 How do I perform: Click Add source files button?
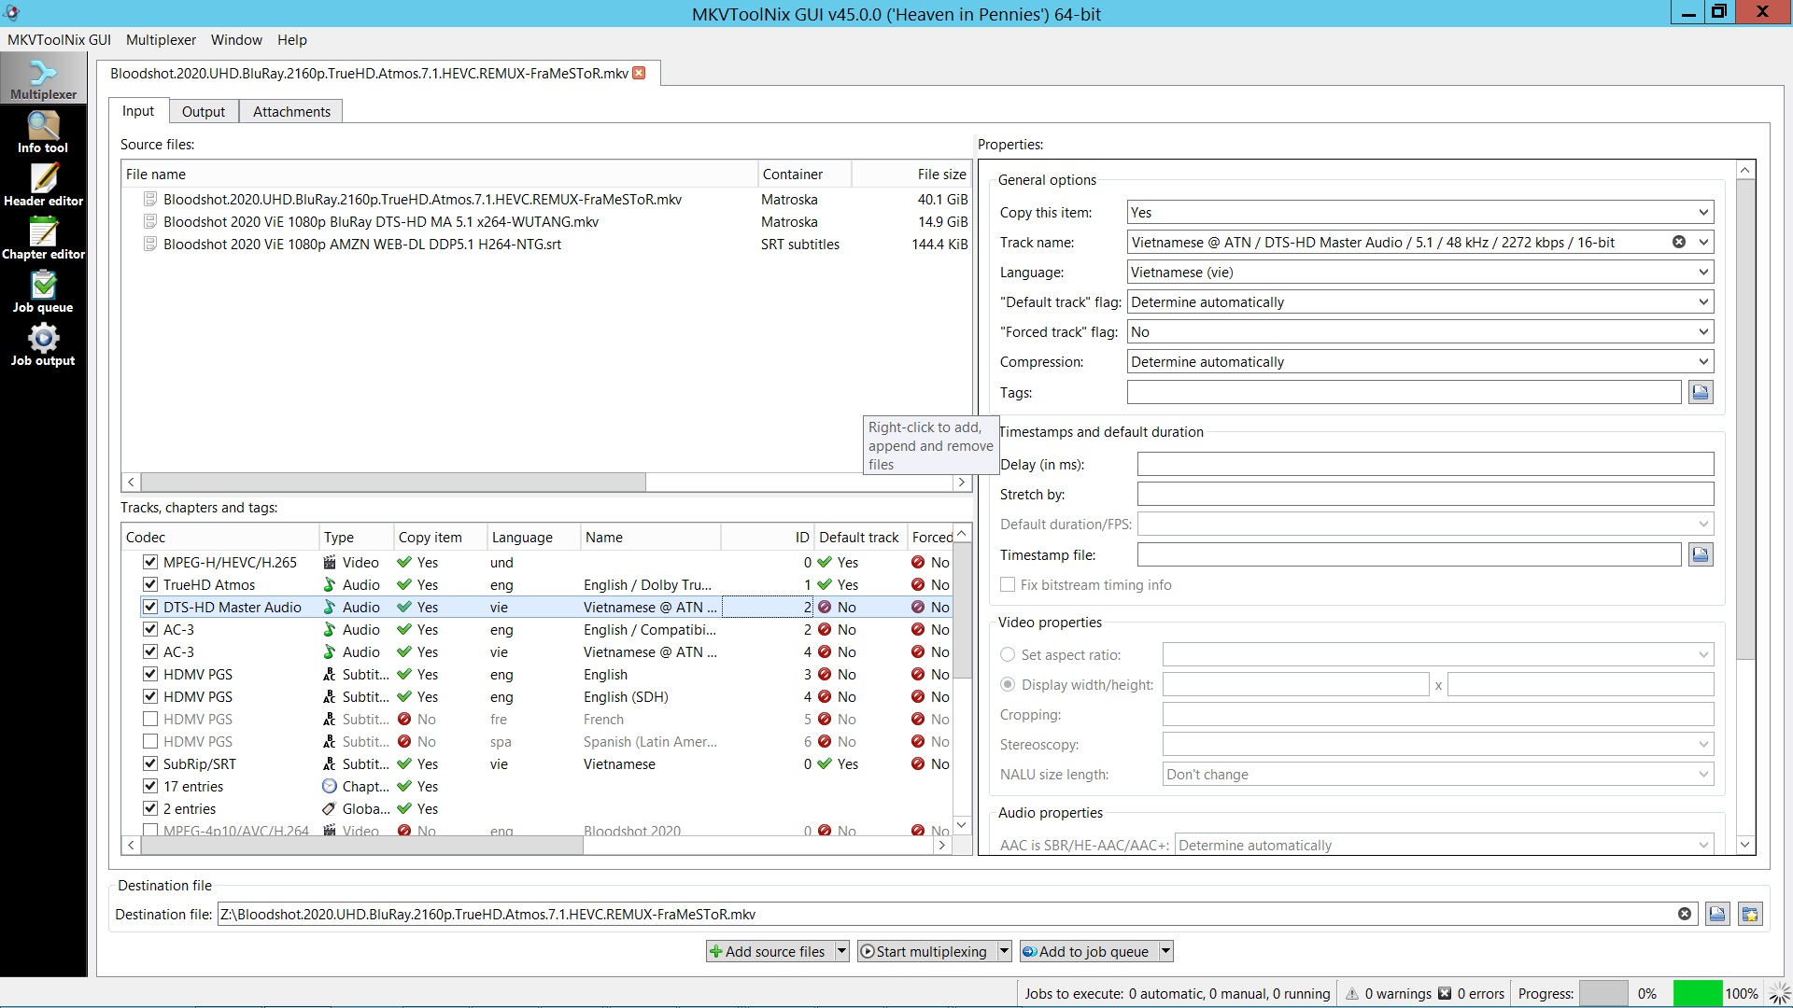tap(769, 951)
